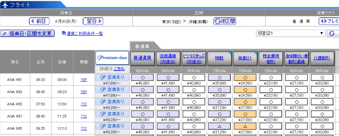The width and height of the screenshot is (339, 136).
Task: Select ANA 995 特割 triangle availability cell
Action: pyautogui.click(x=219, y=126)
